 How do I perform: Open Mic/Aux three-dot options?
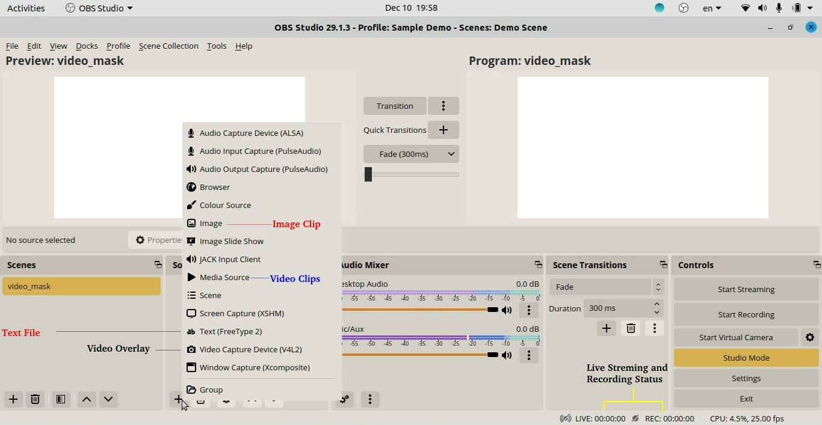tap(529, 355)
